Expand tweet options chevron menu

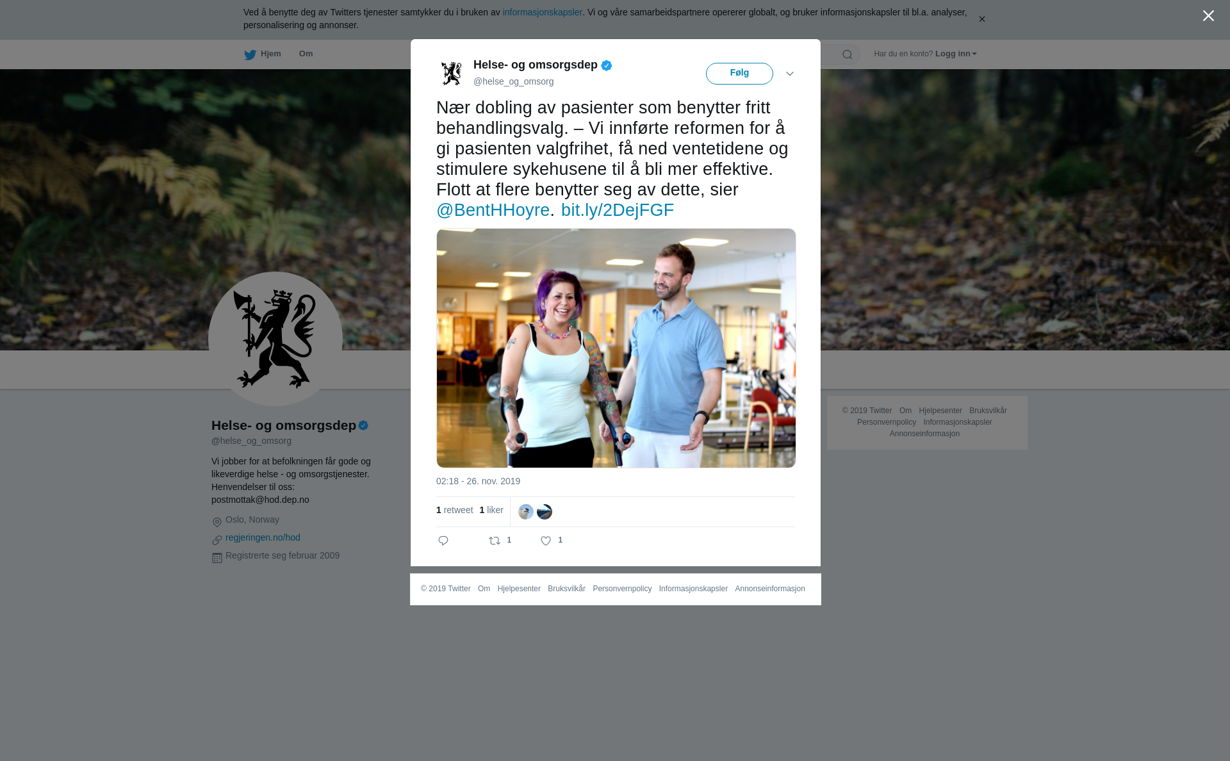tap(790, 74)
